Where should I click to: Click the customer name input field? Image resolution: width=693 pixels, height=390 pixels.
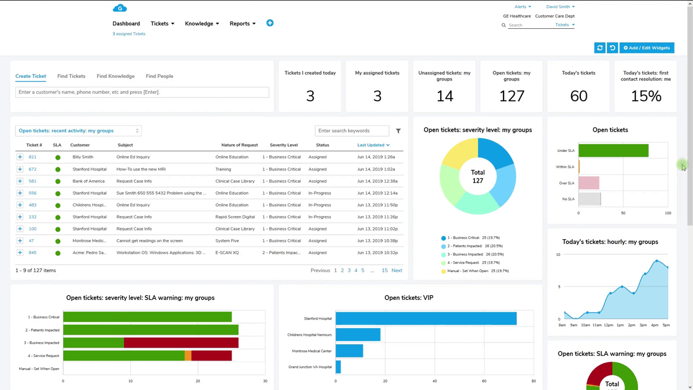pyautogui.click(x=141, y=92)
